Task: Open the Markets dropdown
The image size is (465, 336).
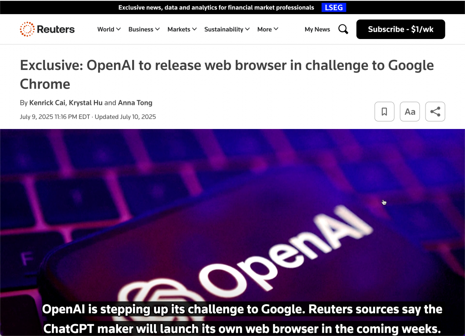Action: [x=182, y=30]
